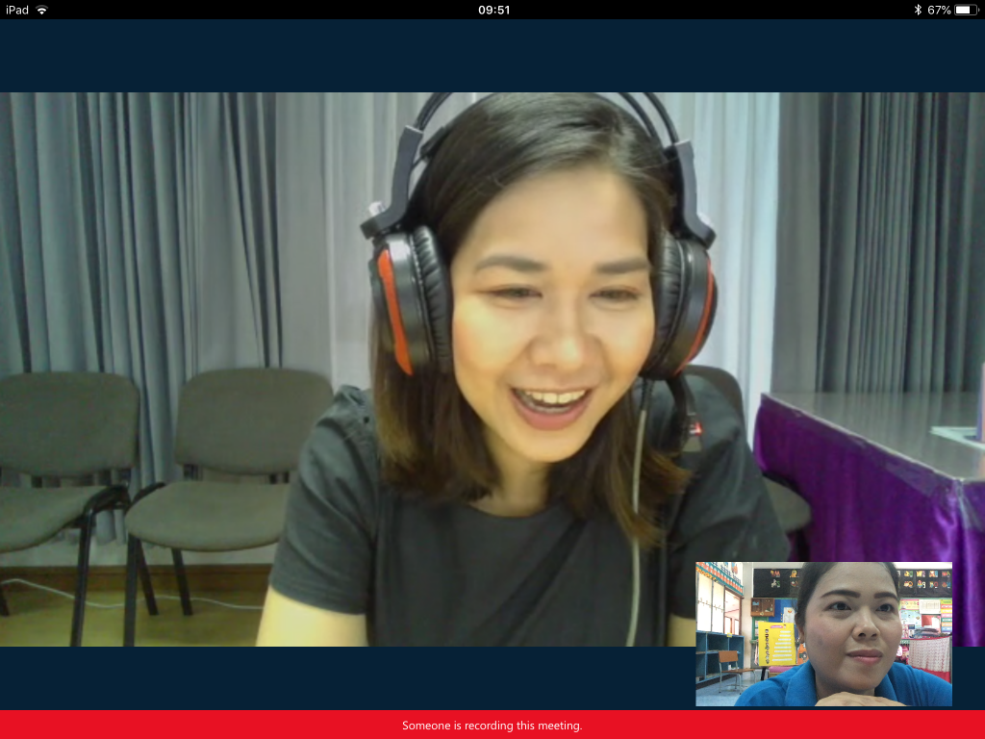Tap "Someone is recording this meeting" text
Screen dimensions: 985x739
click(x=492, y=726)
